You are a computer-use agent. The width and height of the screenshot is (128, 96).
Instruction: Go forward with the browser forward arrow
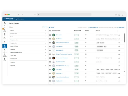coord(22,15)
